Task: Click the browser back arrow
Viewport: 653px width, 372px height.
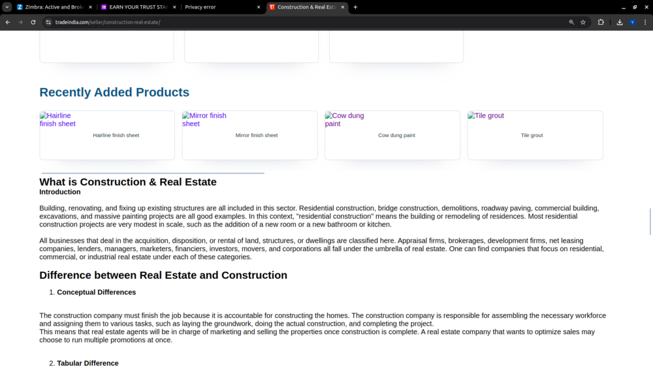Action: (x=8, y=22)
